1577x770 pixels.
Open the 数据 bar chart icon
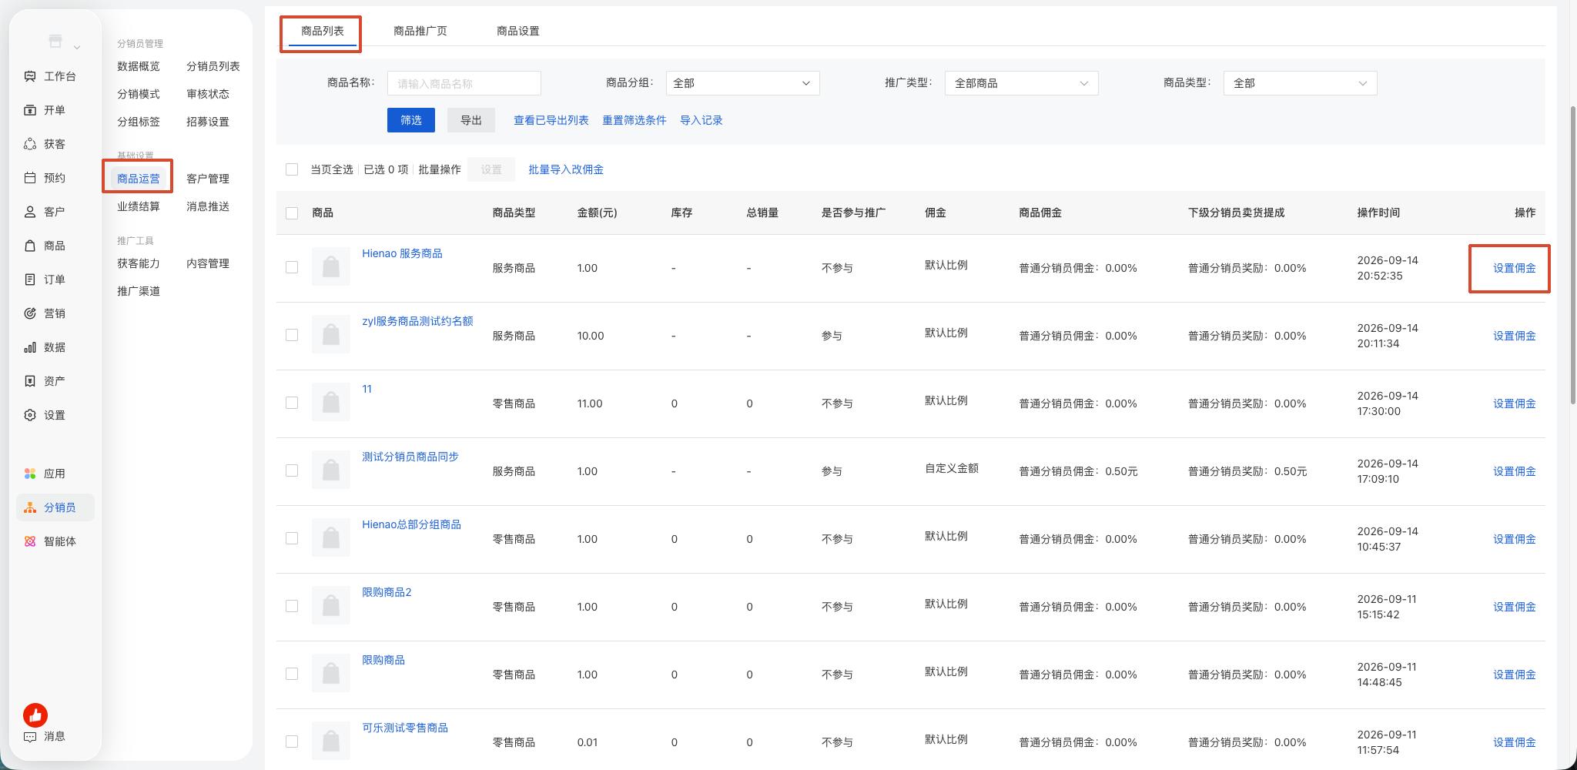30,347
